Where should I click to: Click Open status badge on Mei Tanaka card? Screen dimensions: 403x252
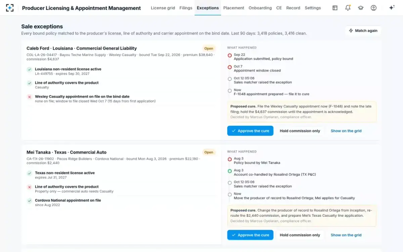click(209, 152)
